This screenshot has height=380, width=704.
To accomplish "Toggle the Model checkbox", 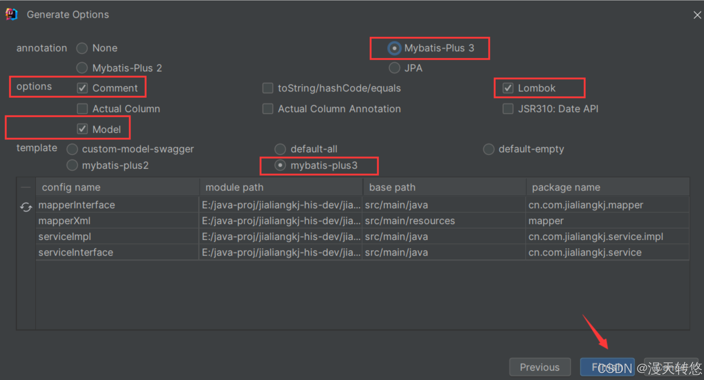I will [82, 129].
